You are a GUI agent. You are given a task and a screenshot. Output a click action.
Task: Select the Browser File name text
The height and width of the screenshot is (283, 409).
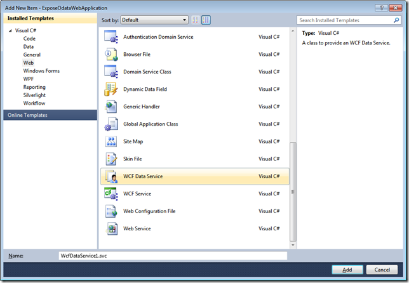click(x=137, y=54)
